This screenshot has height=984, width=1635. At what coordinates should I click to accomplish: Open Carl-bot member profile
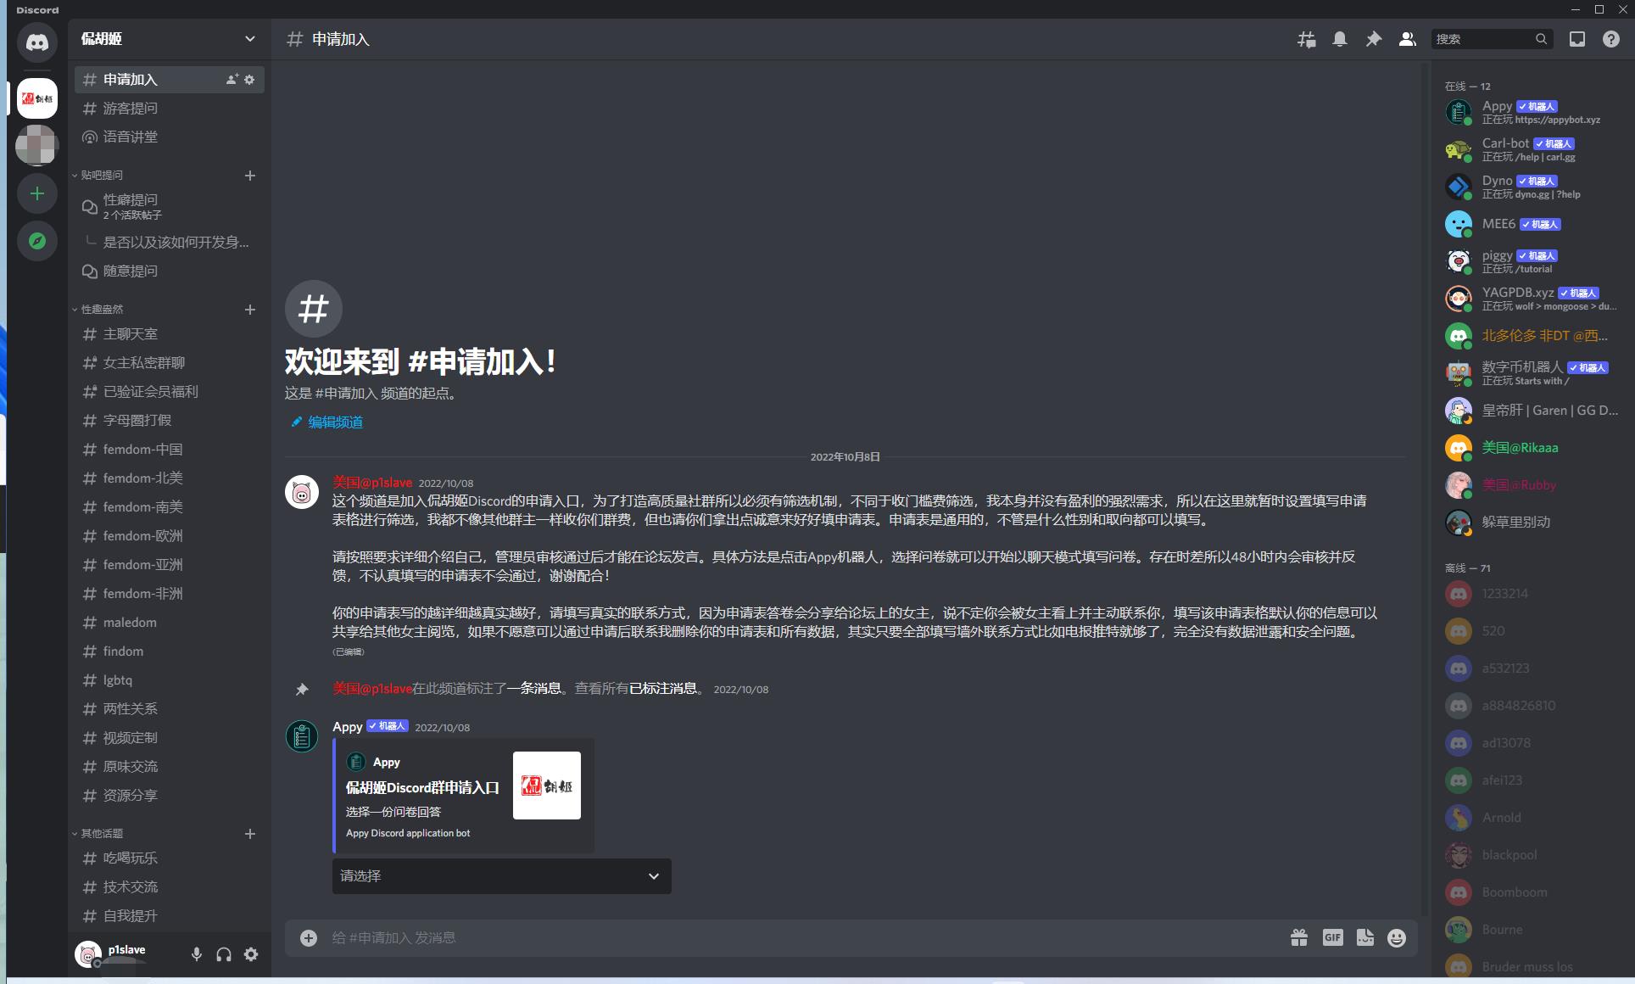1532,149
